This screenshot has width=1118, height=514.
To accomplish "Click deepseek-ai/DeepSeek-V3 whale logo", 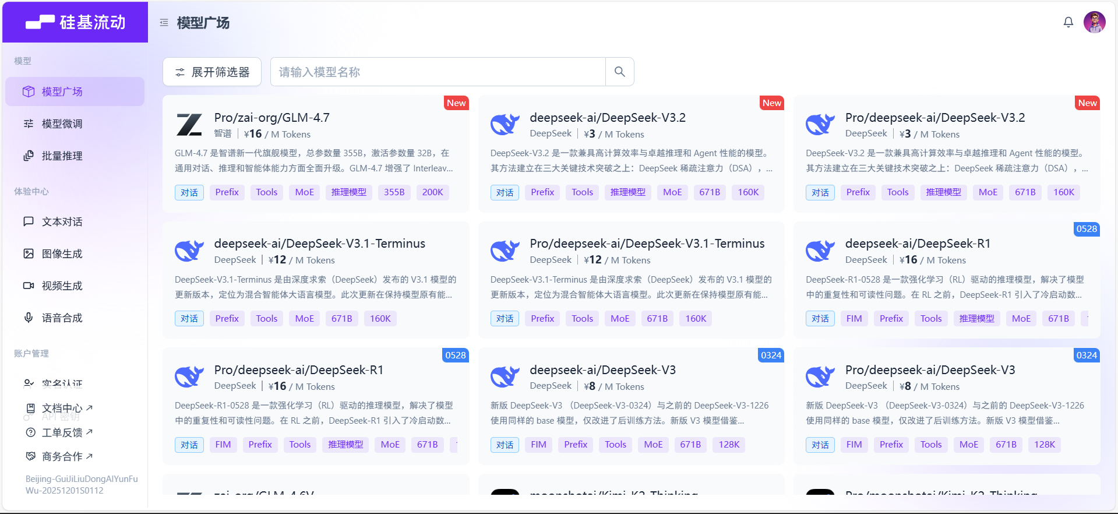I will (x=505, y=376).
